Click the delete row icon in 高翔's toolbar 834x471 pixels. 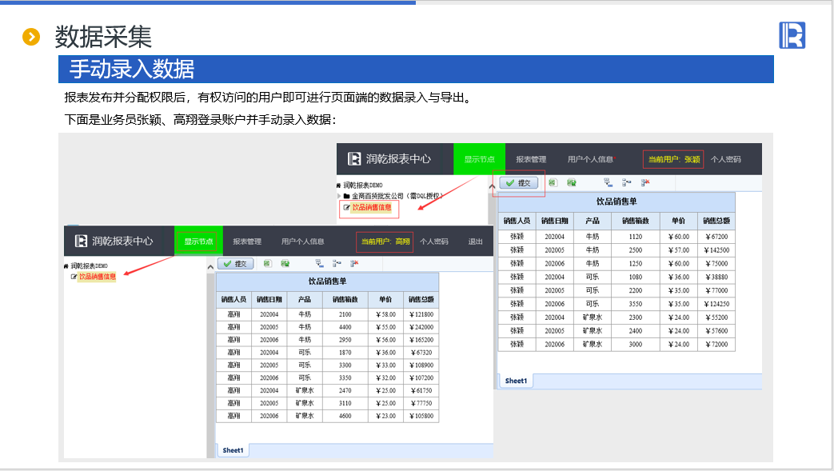[354, 262]
